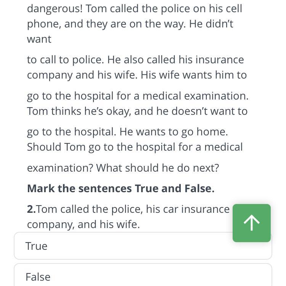
Task: Click the line "go to the hospital. He wants to go home."
Action: 127,132
